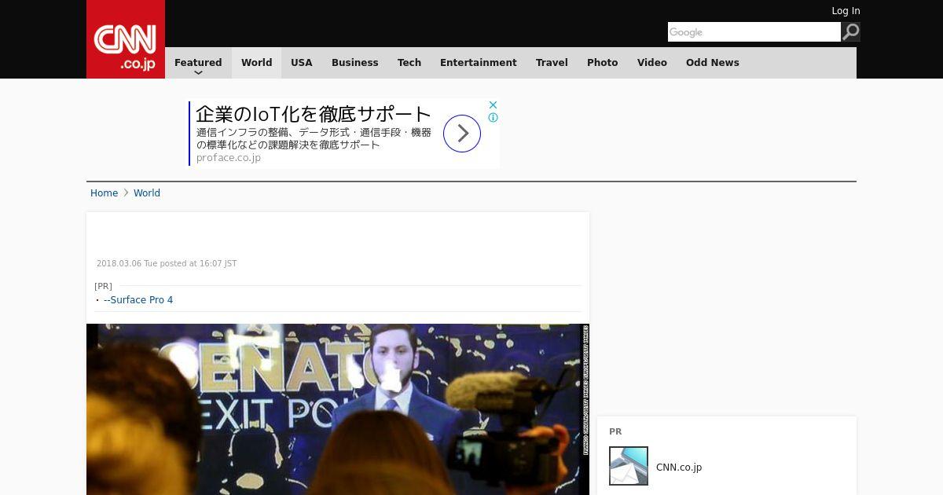This screenshot has height=495, width=943.
Task: Open the World breadcrumb link
Action: 147,193
